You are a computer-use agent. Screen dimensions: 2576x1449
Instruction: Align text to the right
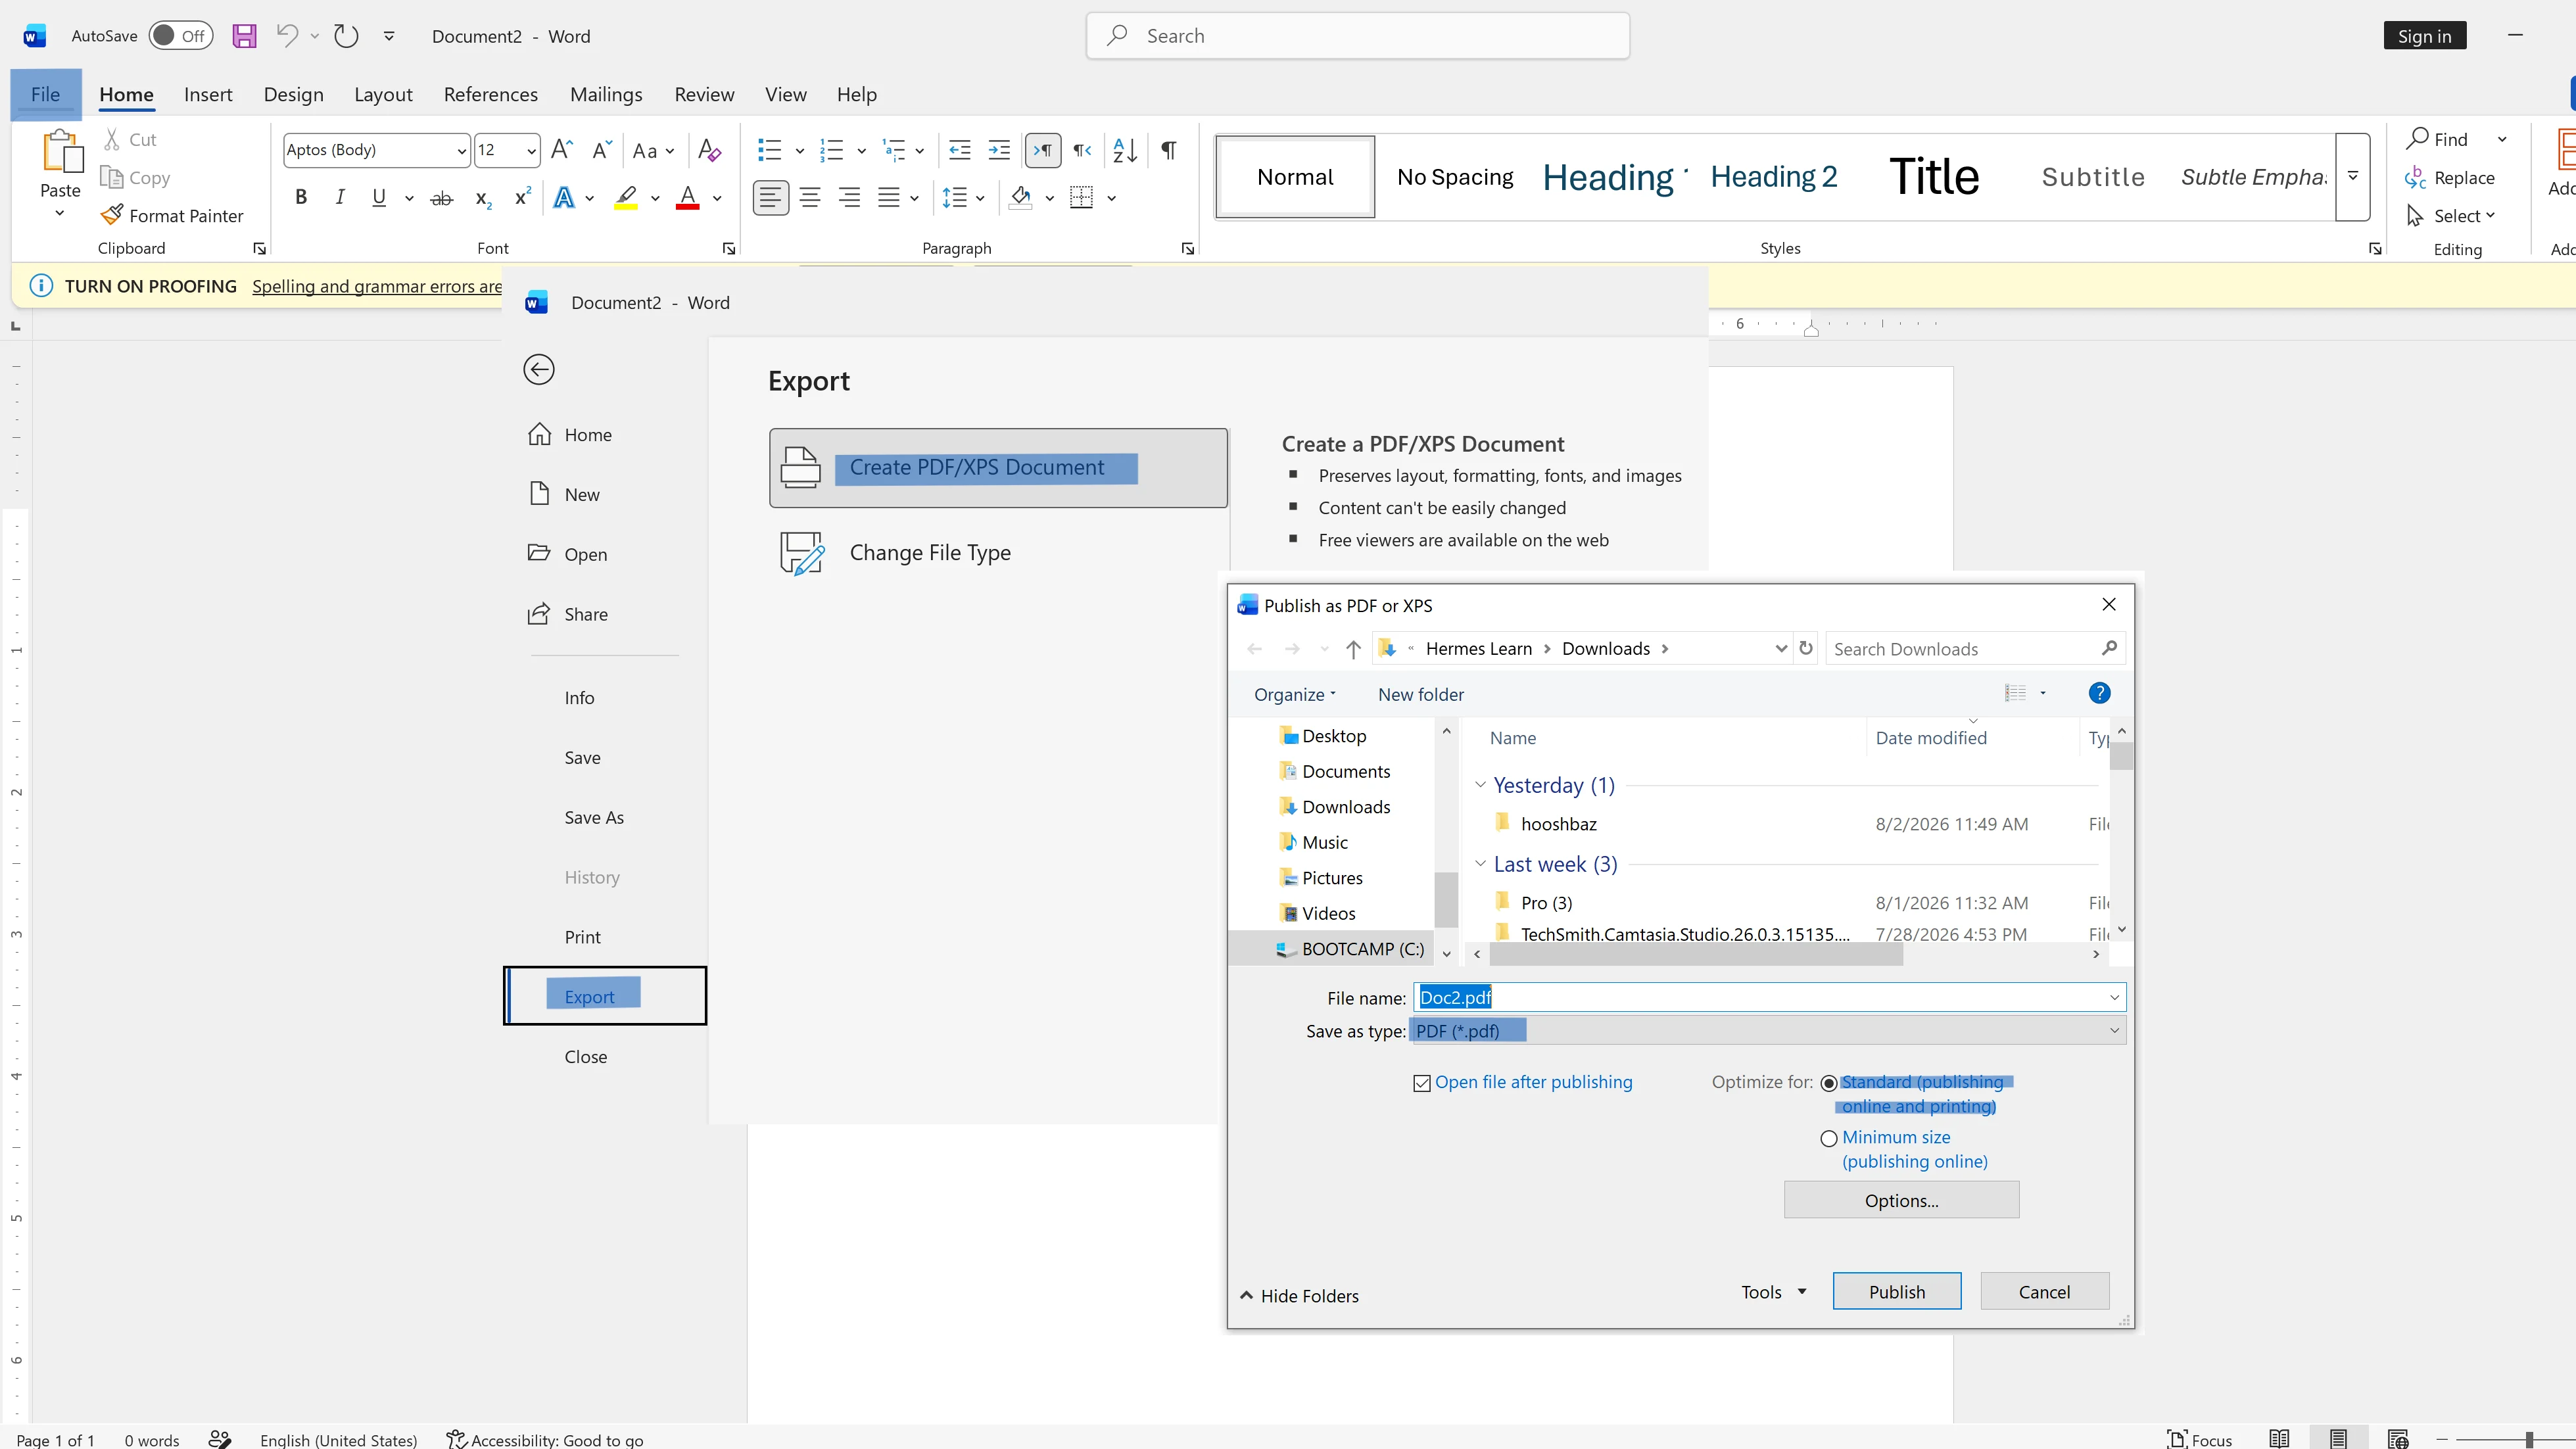[849, 197]
